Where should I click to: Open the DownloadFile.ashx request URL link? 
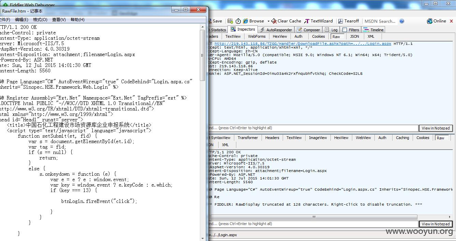click(x=303, y=44)
